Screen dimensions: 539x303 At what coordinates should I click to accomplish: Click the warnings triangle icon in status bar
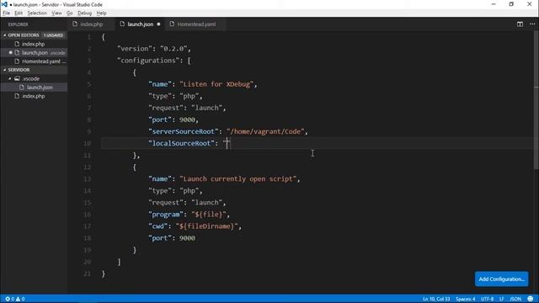coord(18,299)
